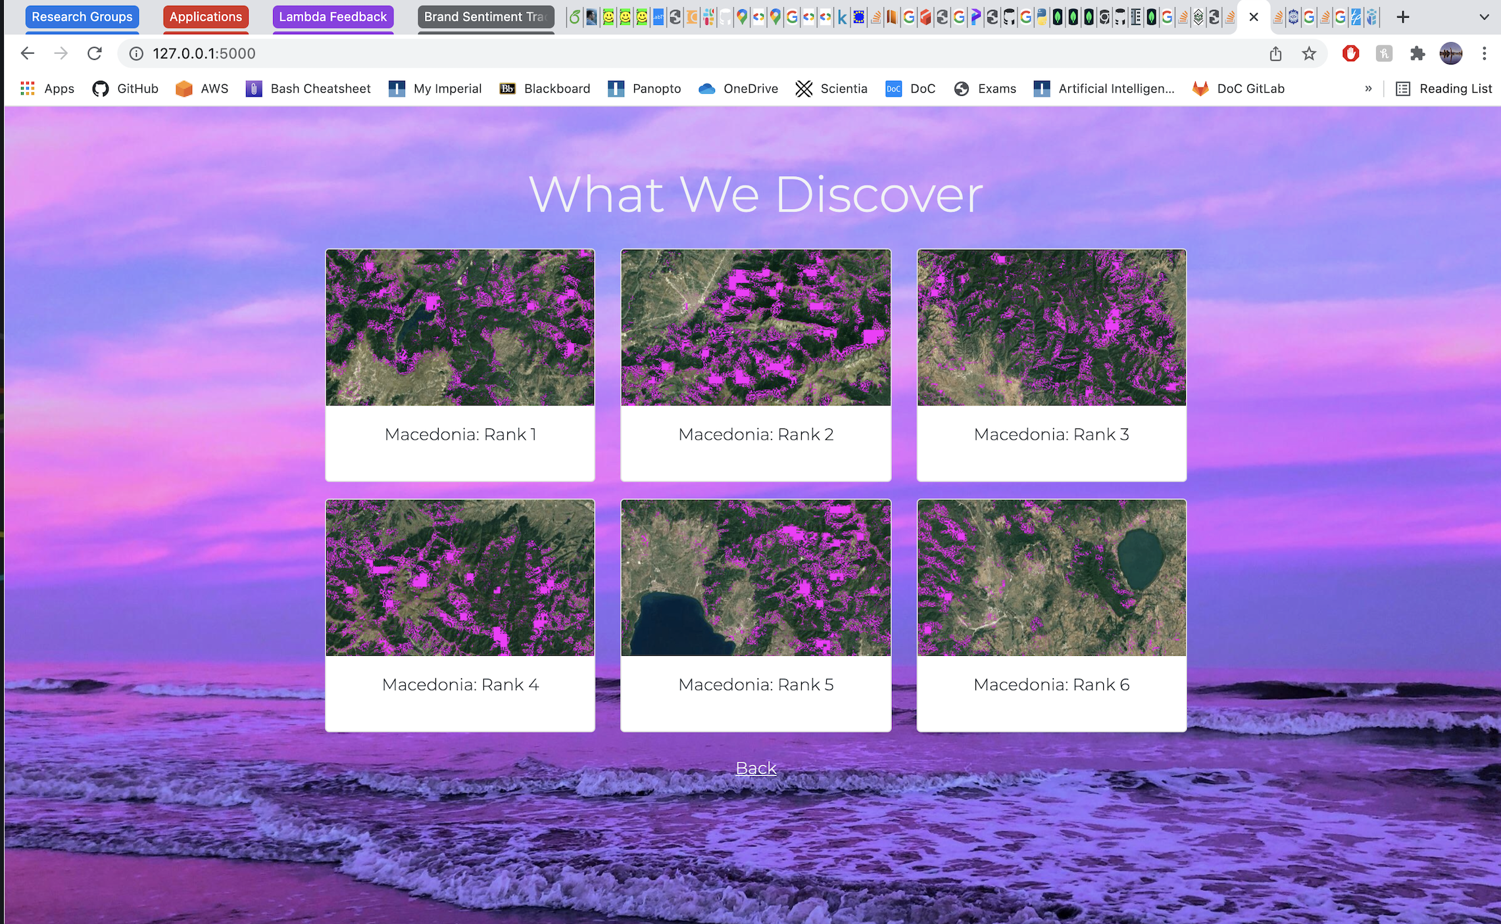Expand hidden bookmarks overflow chevron
This screenshot has height=924, width=1501.
pos(1368,89)
